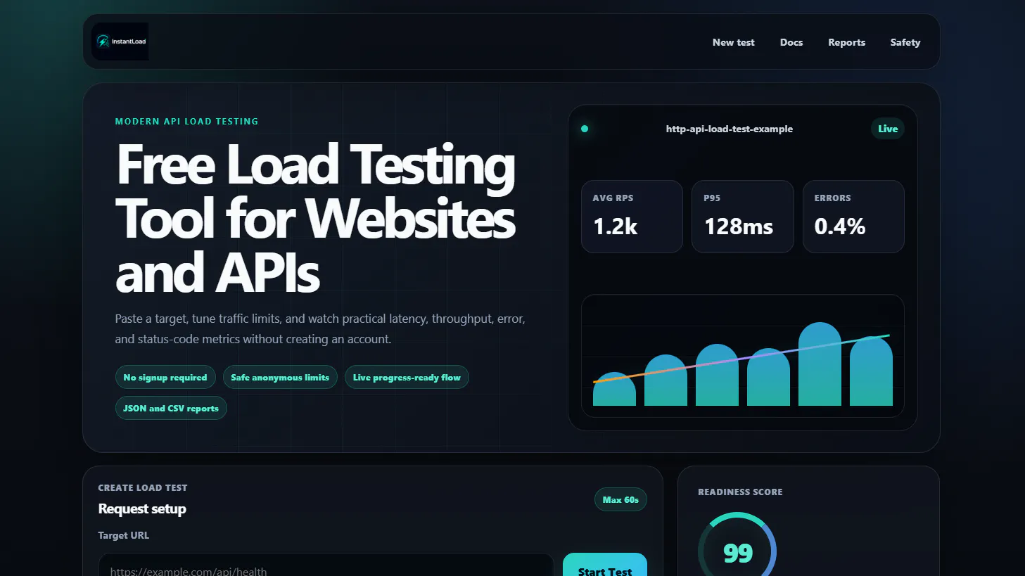The image size is (1025, 576).
Task: Select the AVG RPS metric card
Action: [632, 217]
